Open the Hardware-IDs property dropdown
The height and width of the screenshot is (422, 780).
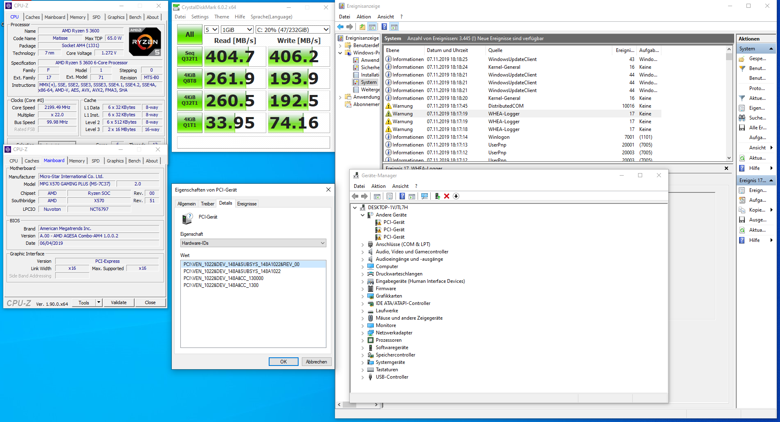[x=253, y=243]
